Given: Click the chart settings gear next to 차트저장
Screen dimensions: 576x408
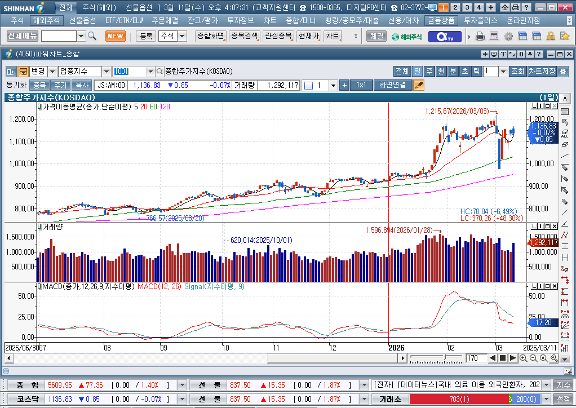Looking at the screenshot, I should tap(563, 71).
